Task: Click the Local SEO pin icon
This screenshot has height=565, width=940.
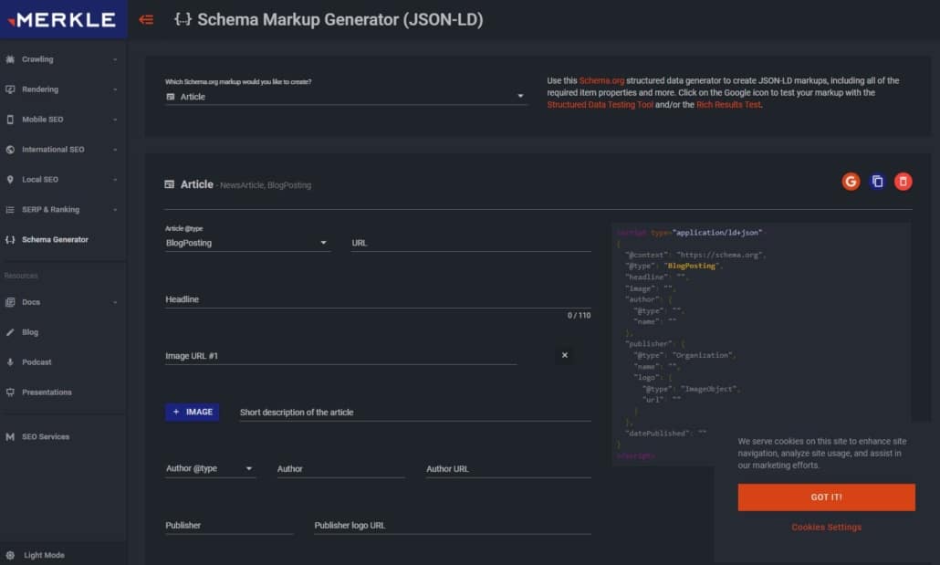Action: [x=10, y=179]
